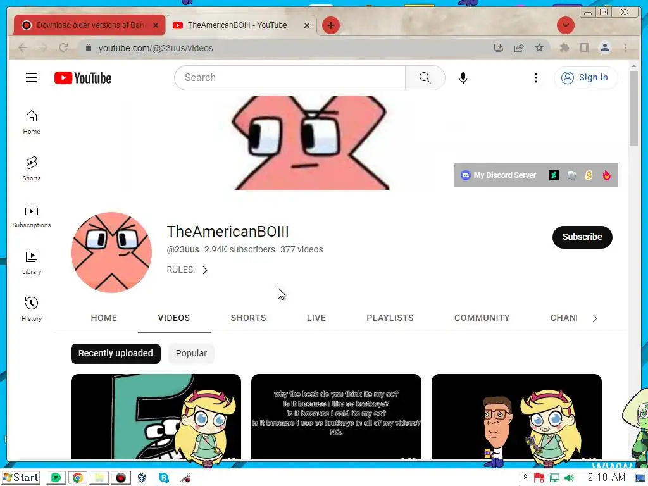This screenshot has width=648, height=486.
Task: Close the TheAmericanBOIII YouTube tab
Action: [307, 25]
